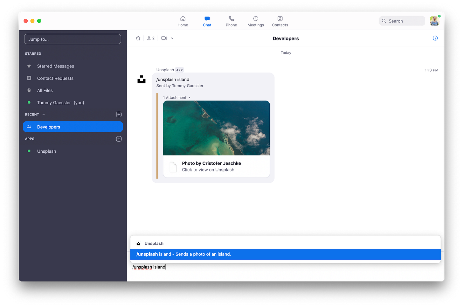Screen dimensions: 463x307
Task: Open the Unsplash app under APPS
Action: (x=46, y=151)
